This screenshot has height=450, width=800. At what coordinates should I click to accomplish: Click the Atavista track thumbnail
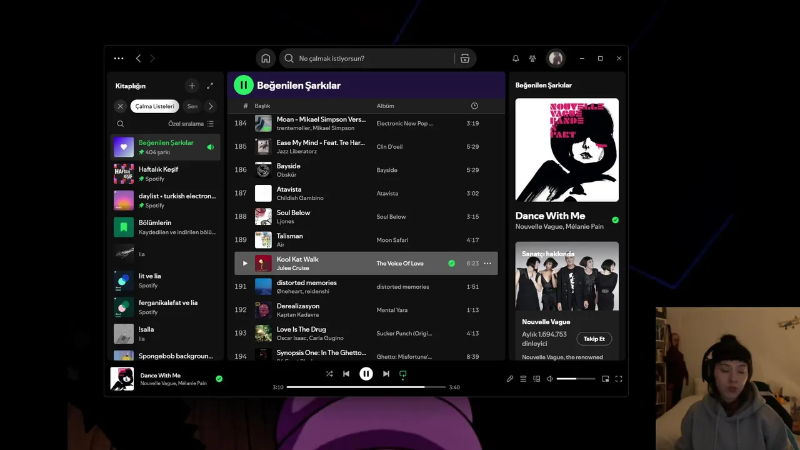[263, 193]
